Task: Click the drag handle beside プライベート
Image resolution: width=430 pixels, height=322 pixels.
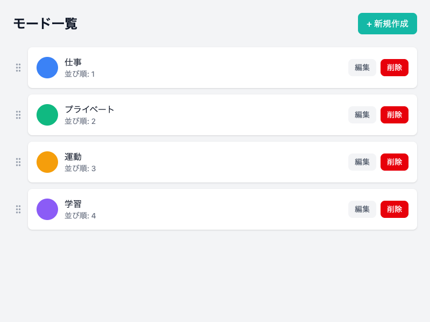Action: coord(18,115)
